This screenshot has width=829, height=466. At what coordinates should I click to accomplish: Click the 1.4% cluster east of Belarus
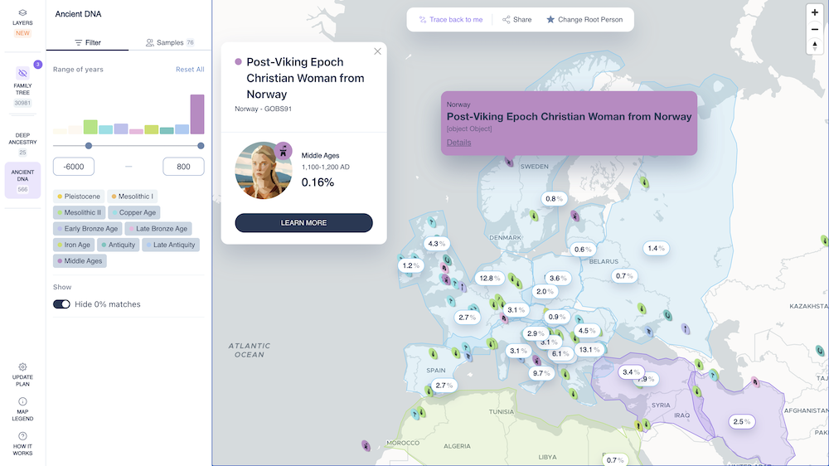656,248
